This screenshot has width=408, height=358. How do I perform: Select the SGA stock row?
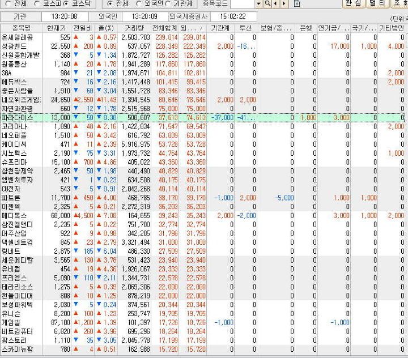(x=203, y=73)
